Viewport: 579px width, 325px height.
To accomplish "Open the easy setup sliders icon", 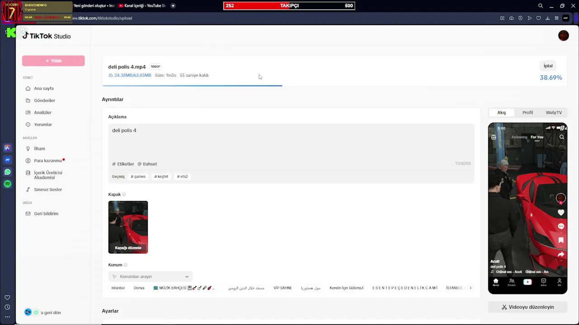I will pos(556,18).
